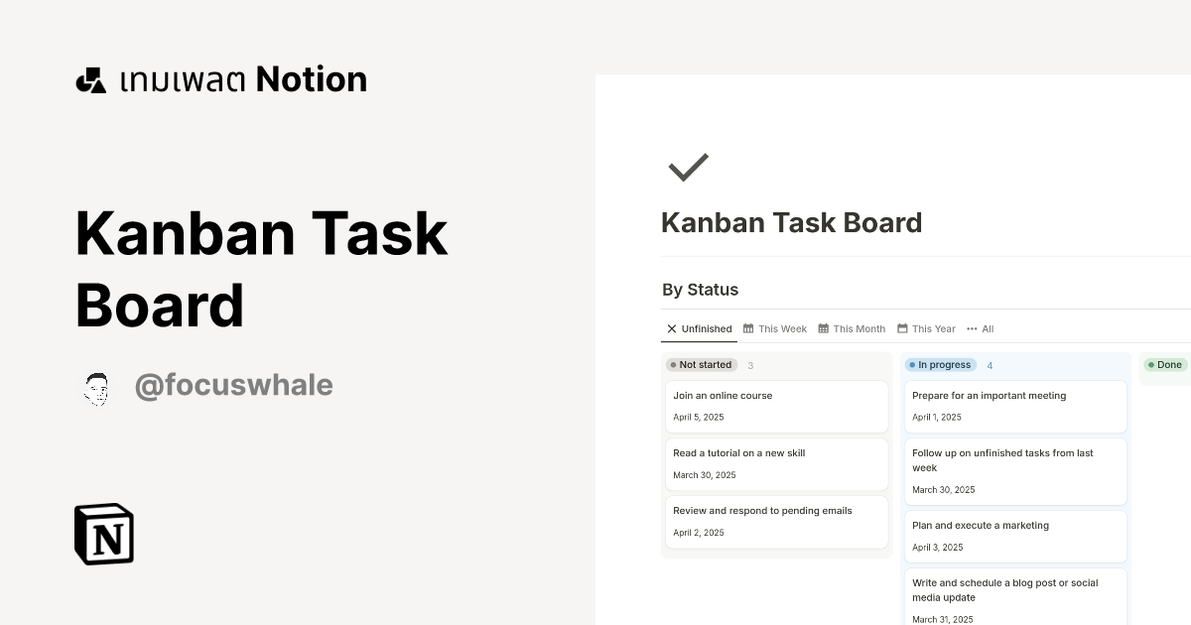1191x625 pixels.
Task: Expand the Not started column count
Action: (749, 365)
